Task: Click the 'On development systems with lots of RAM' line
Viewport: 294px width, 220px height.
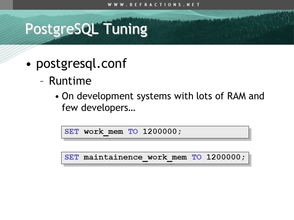Action: (x=163, y=97)
